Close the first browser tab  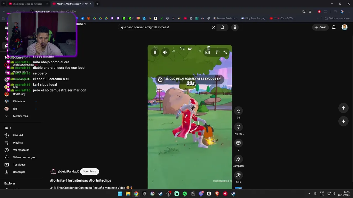[47, 4]
